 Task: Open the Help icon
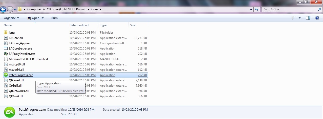click(317, 18)
